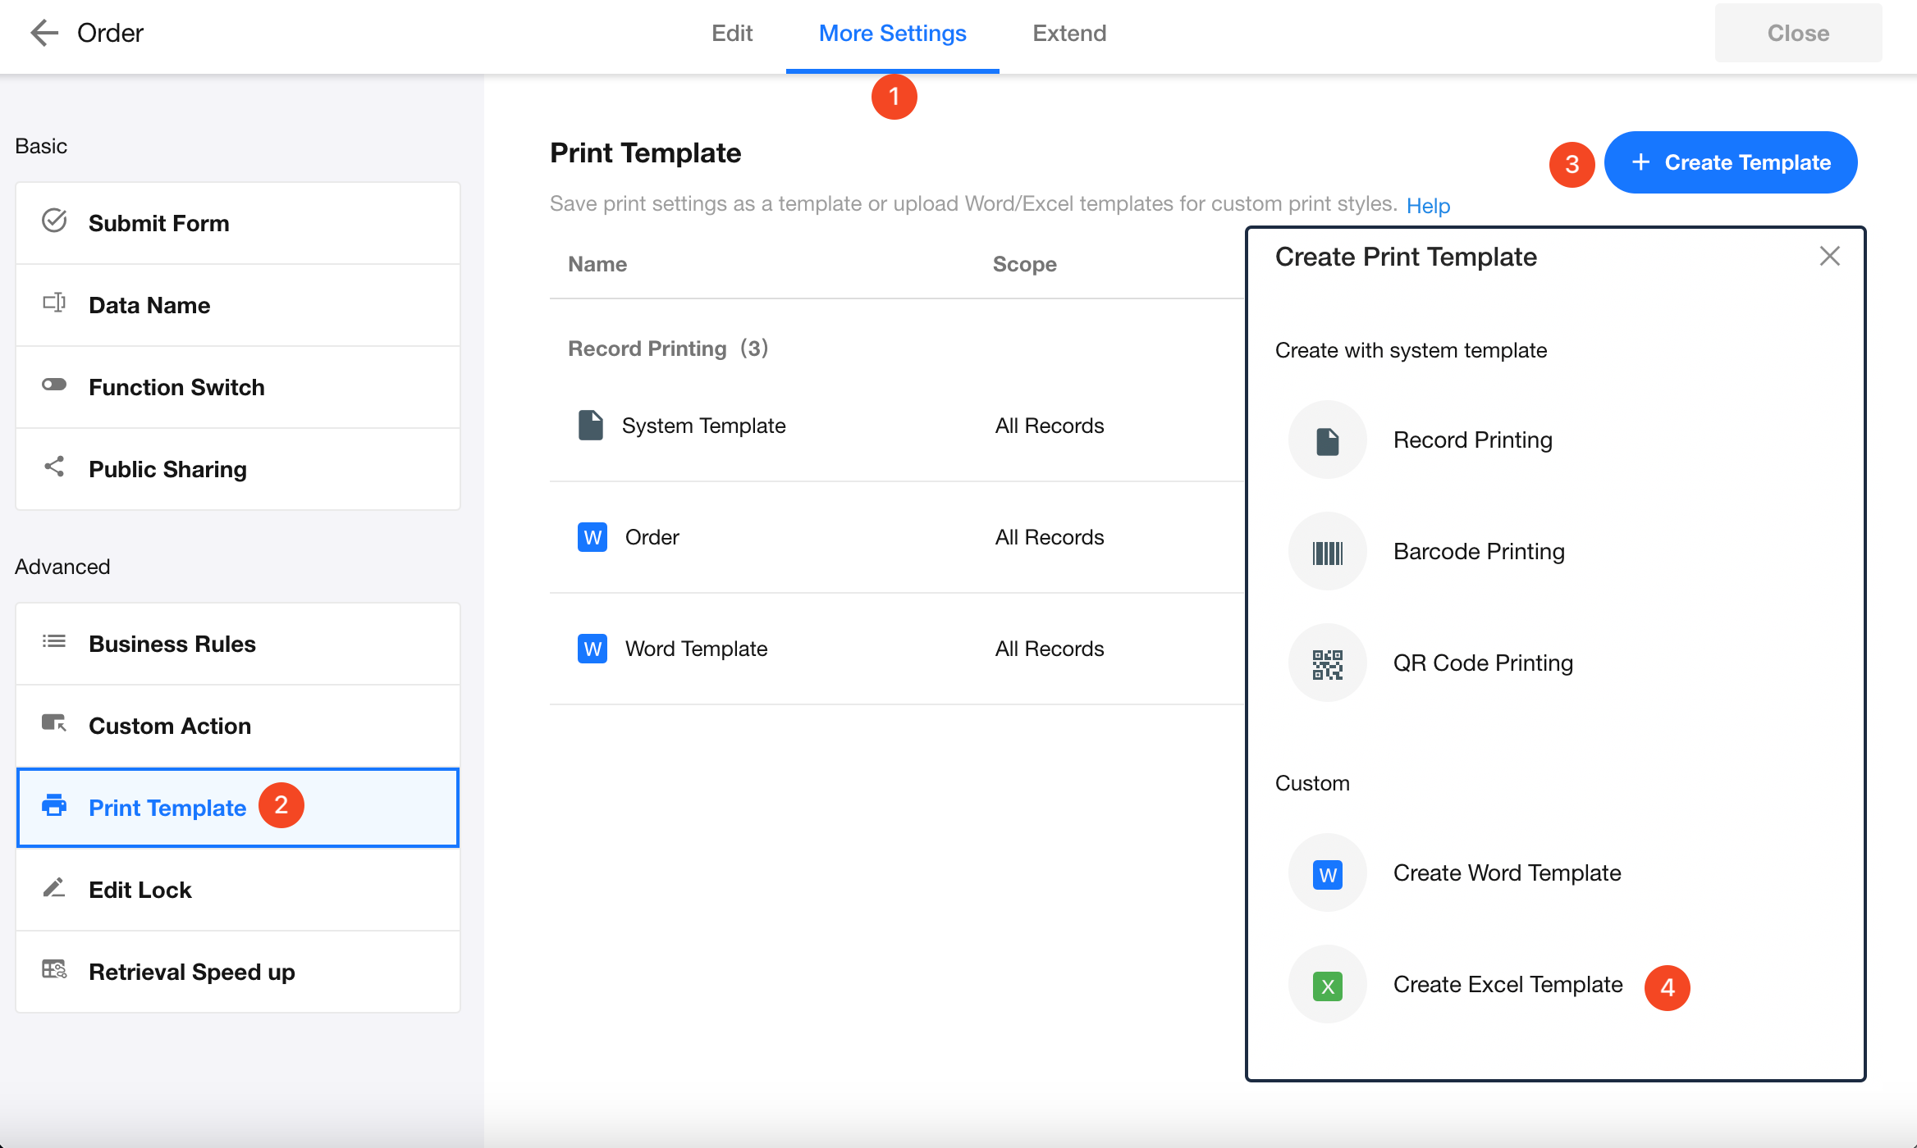Open the Public Sharing settings
Screen dimensions: 1917x1148
[167, 469]
